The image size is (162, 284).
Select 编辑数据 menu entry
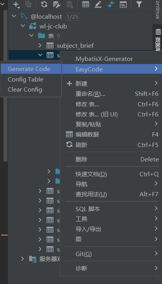pos(112,135)
